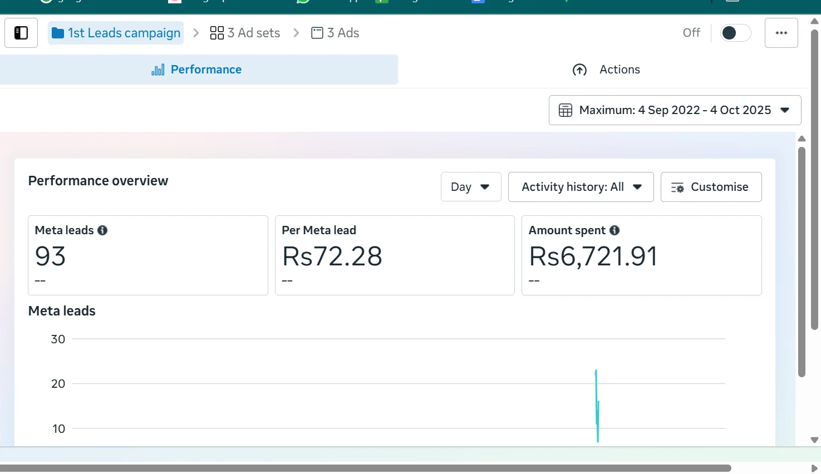Image resolution: width=821 pixels, height=474 pixels.
Task: Select the Per Meta lead metric card
Action: point(395,255)
